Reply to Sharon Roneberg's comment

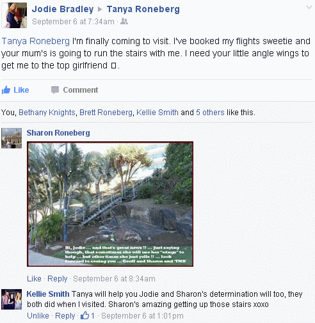[x=58, y=279]
